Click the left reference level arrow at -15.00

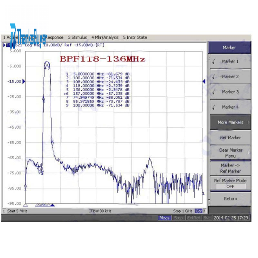click(23, 81)
